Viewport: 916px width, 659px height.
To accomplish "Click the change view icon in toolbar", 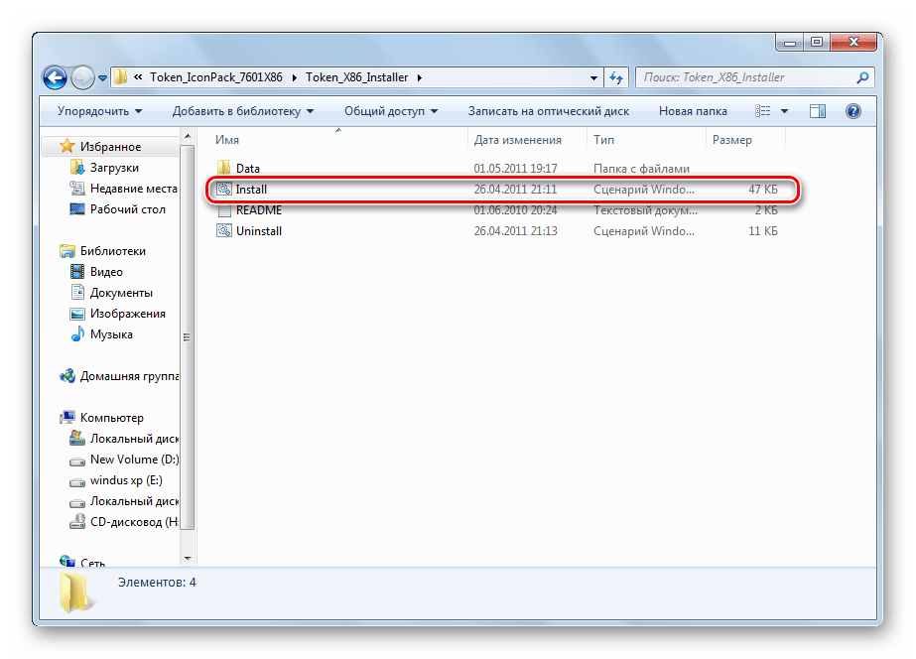I will pyautogui.click(x=761, y=111).
